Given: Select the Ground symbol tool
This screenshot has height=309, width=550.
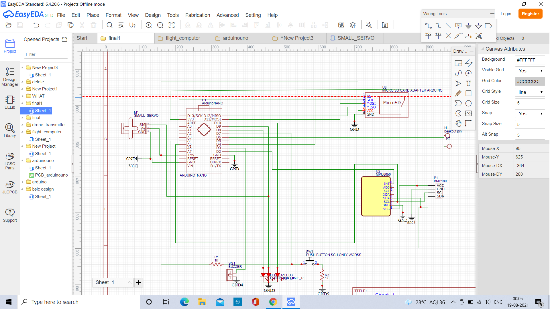Looking at the screenshot, I should pos(469,25).
